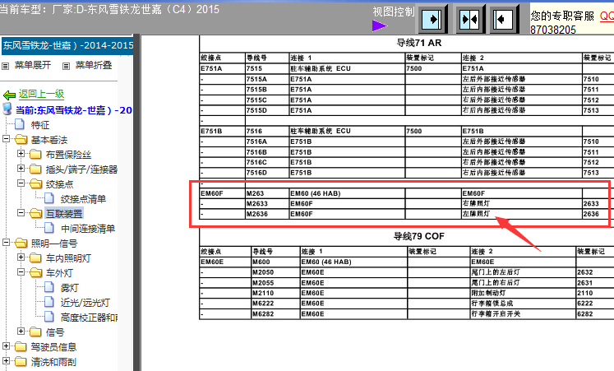This screenshot has height=371, width=614.
Task: Click the folder icon beside 基本看法
Action: click(21, 140)
